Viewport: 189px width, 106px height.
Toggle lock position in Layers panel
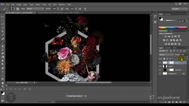click(170, 59)
